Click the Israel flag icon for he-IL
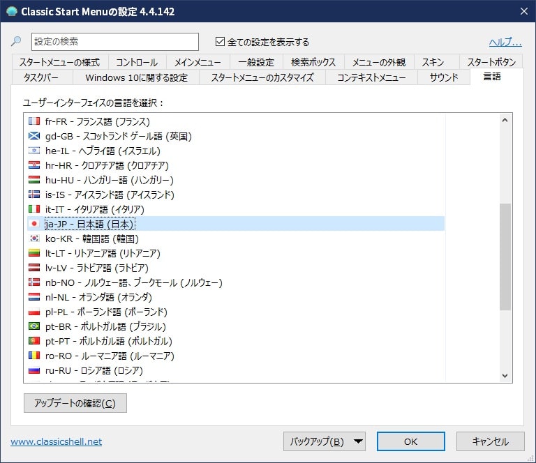This screenshot has height=463, width=536. coord(33,151)
